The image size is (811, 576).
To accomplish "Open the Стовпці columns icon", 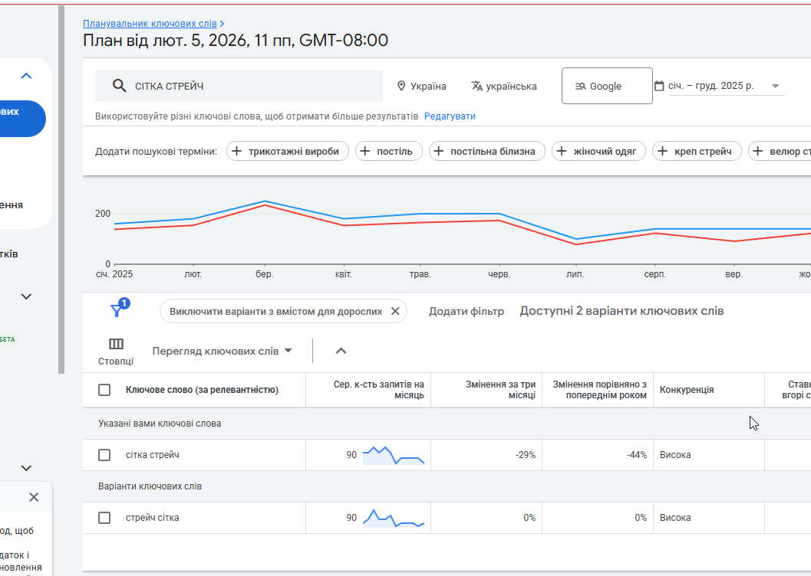I will [x=116, y=345].
